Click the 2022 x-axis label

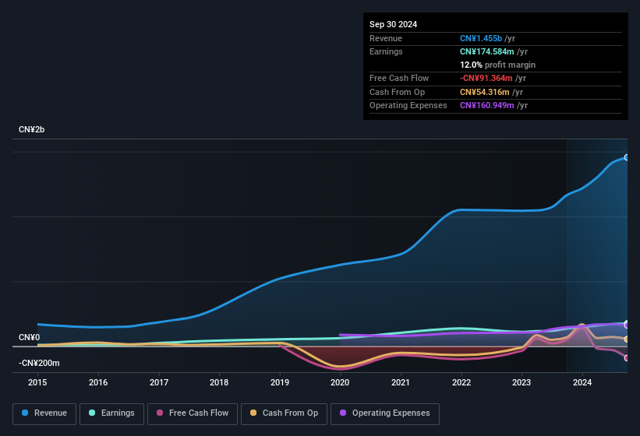coord(461,382)
